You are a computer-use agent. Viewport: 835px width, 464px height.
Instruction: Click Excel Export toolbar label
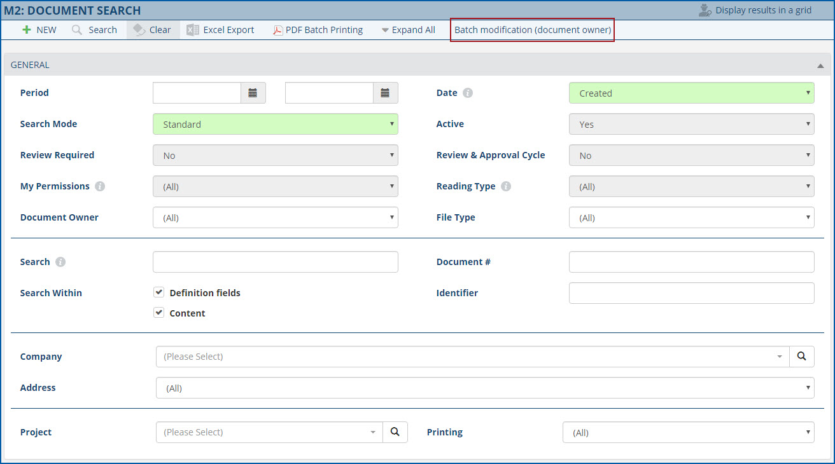tap(228, 30)
